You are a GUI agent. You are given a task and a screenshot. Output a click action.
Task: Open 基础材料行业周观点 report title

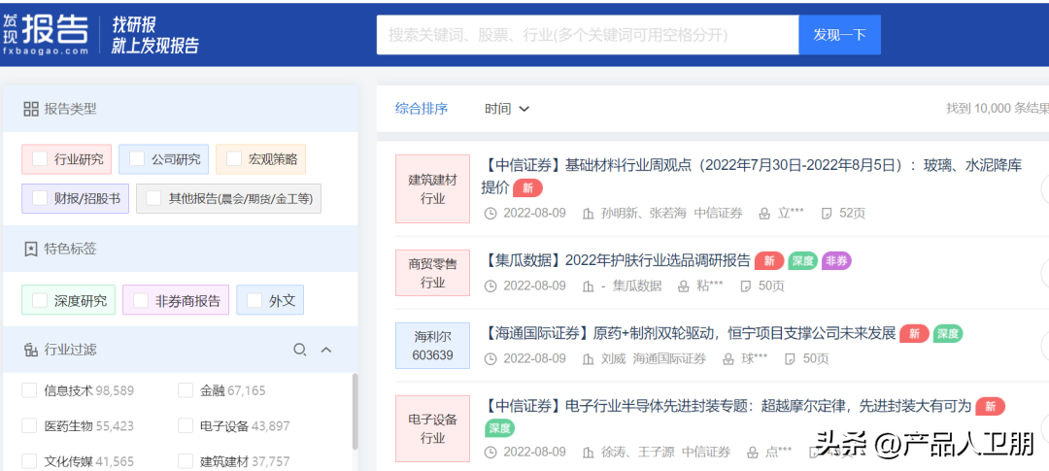pos(751,177)
